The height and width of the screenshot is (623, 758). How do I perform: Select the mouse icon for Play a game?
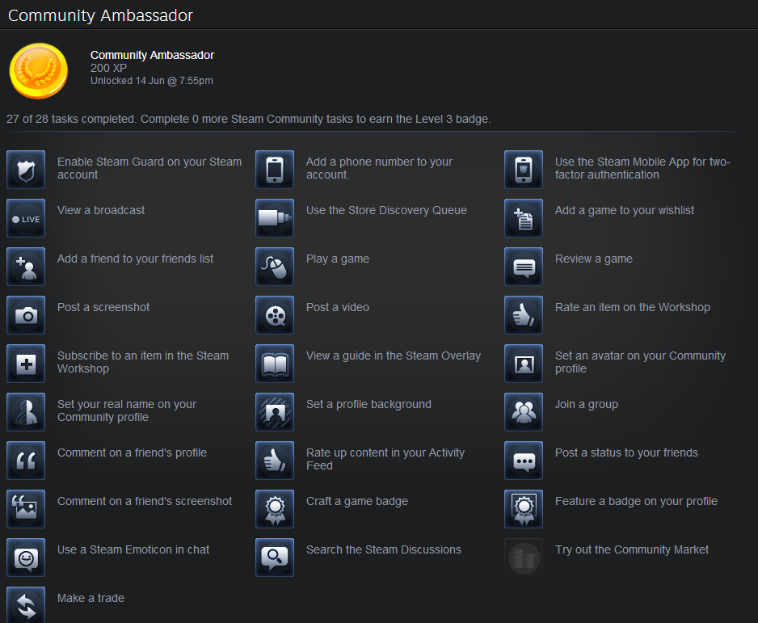pyautogui.click(x=275, y=267)
